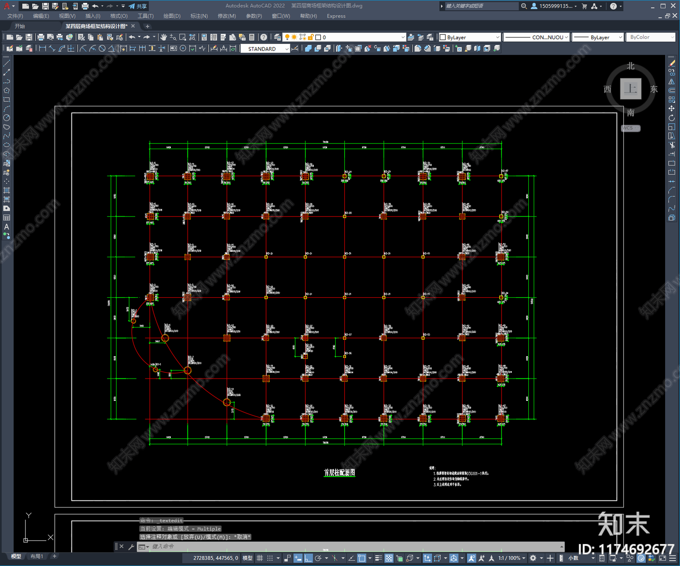
Task: Open the ByLayer lineweight dropdown
Action: [x=598, y=37]
